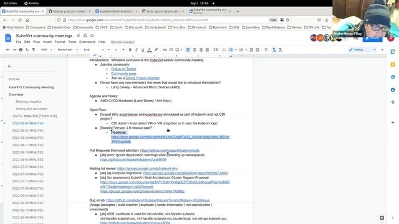Open the Format menu
The height and width of the screenshot is (224, 399).
[60, 42]
